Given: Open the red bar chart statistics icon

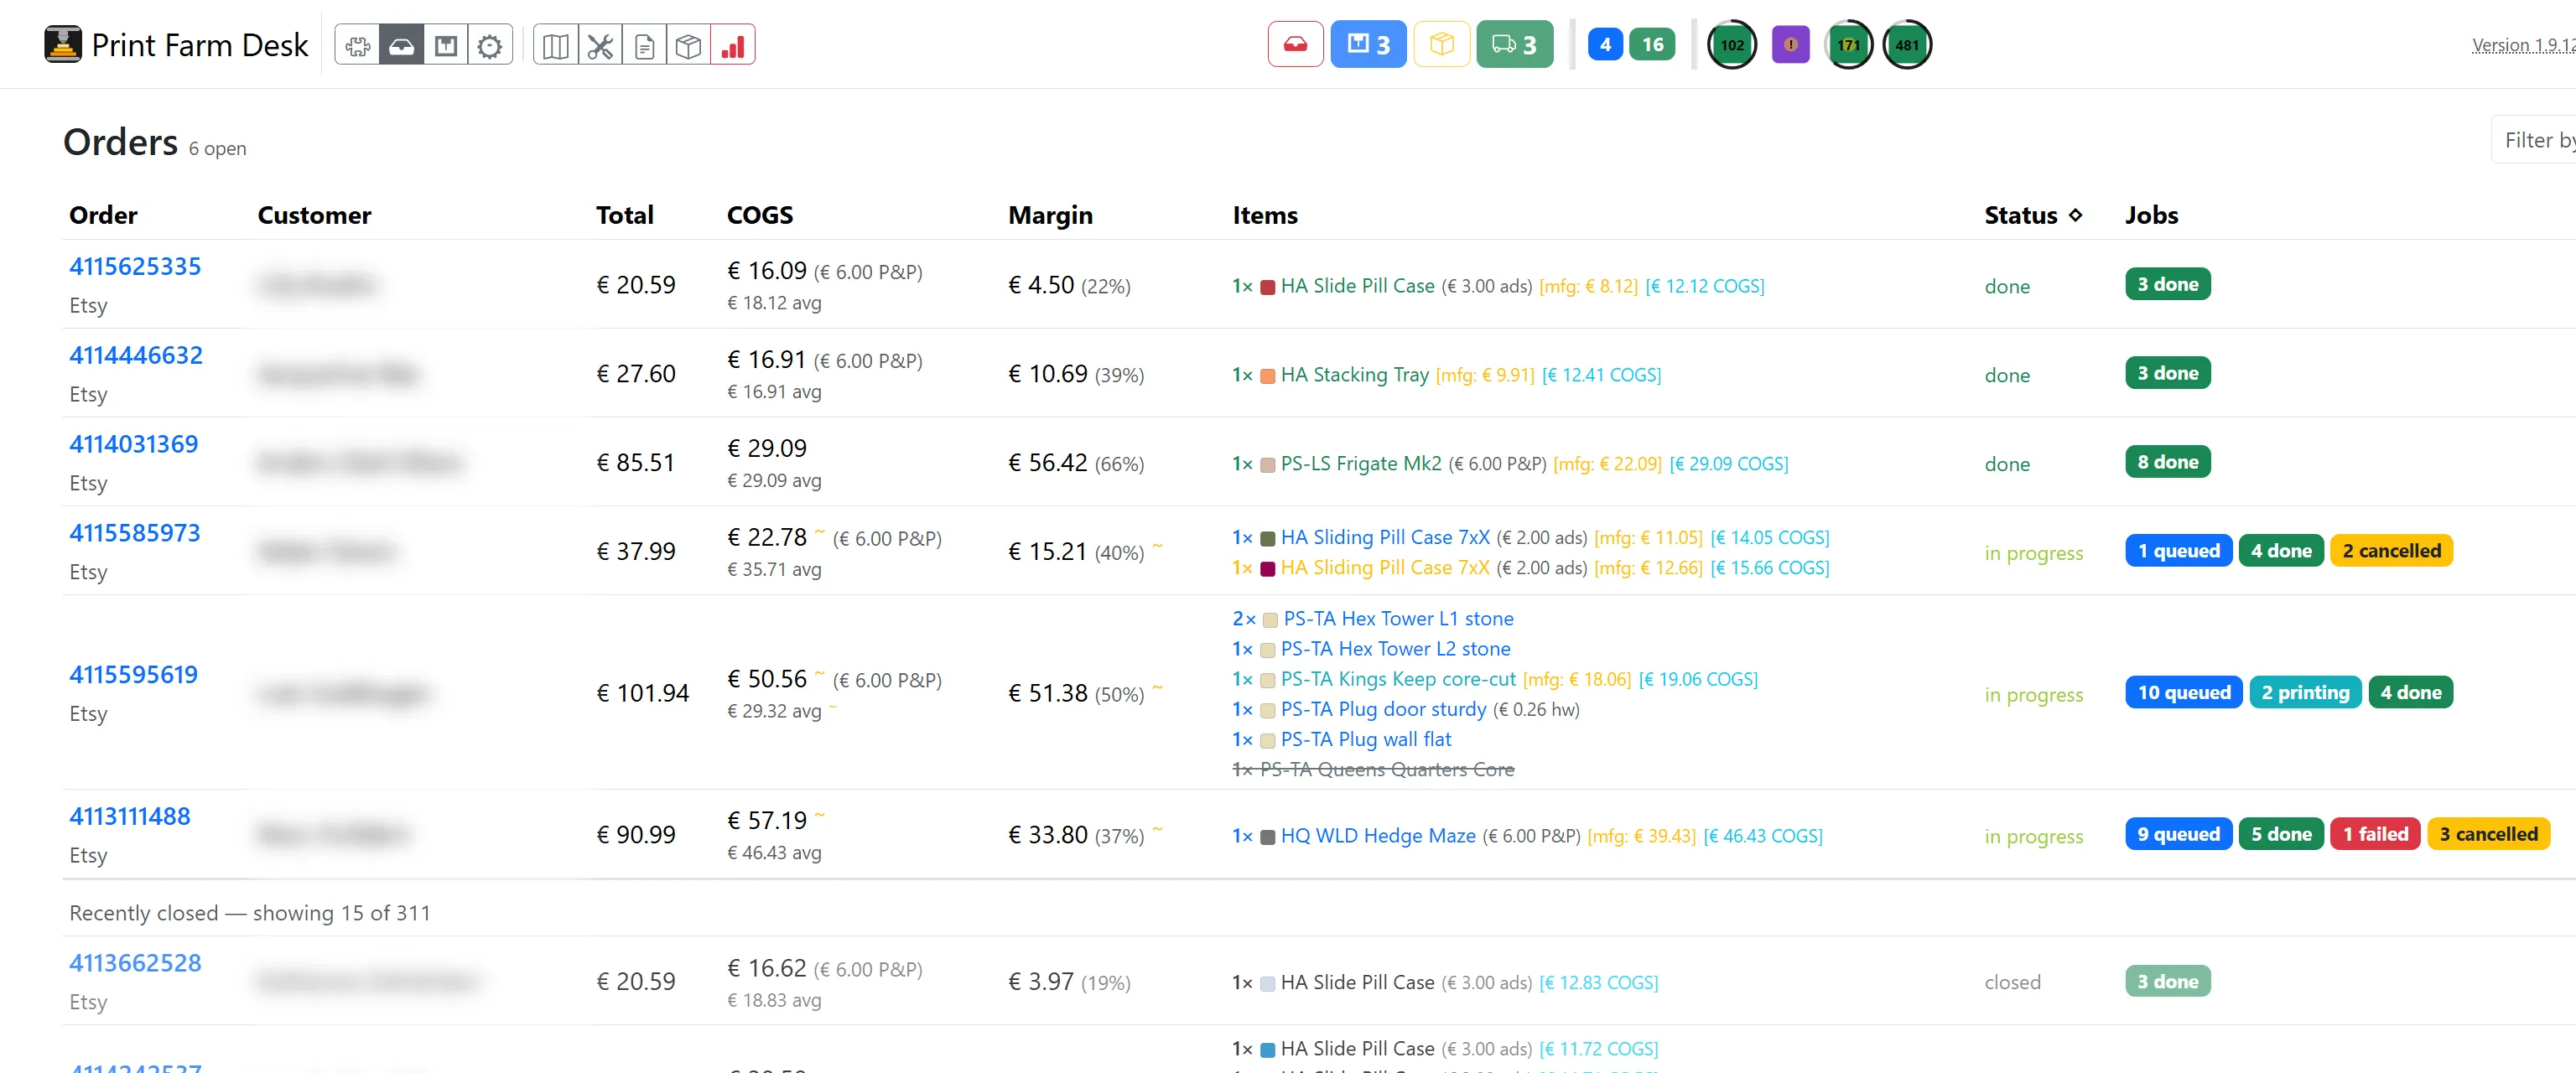Looking at the screenshot, I should pyautogui.click(x=732, y=46).
